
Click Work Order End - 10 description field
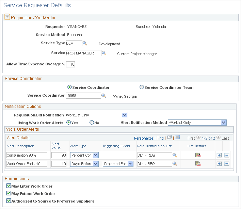point(27,164)
